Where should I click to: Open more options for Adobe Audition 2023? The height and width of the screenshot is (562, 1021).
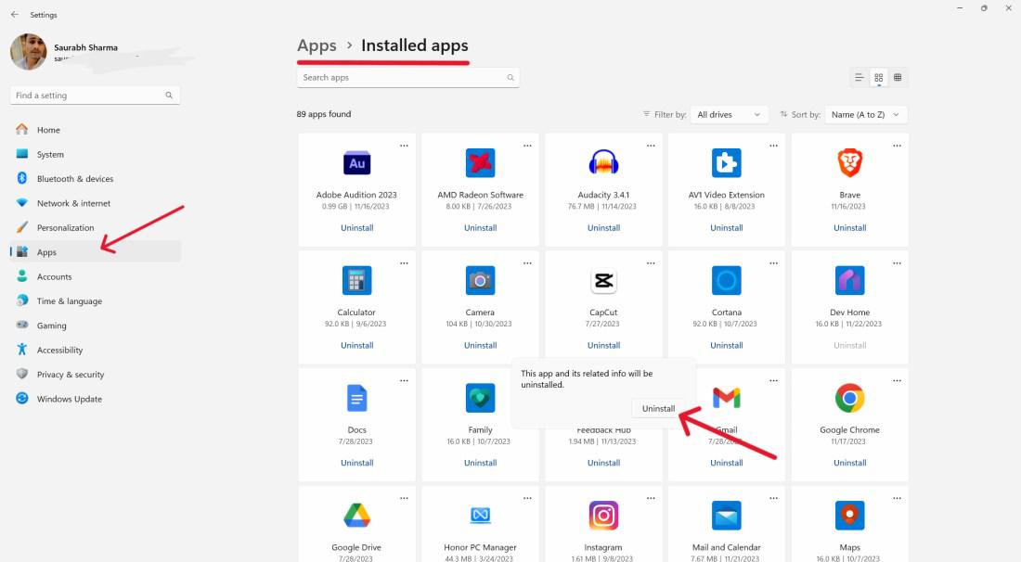click(404, 146)
